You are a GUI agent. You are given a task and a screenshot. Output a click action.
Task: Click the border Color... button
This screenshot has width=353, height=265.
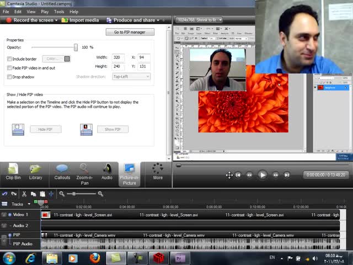point(56,59)
